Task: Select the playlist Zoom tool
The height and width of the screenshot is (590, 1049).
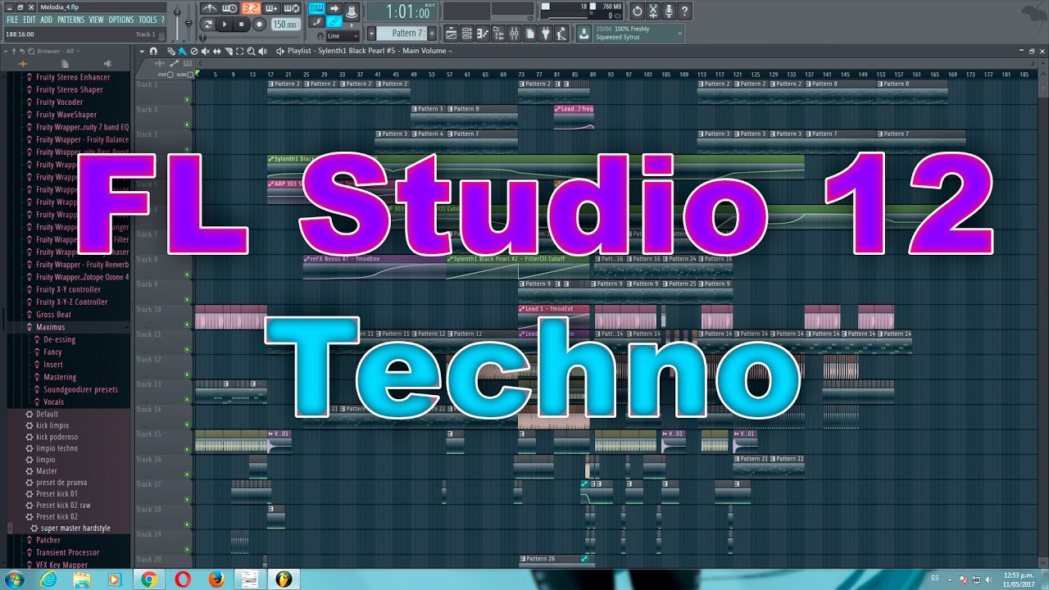Action: [x=251, y=52]
